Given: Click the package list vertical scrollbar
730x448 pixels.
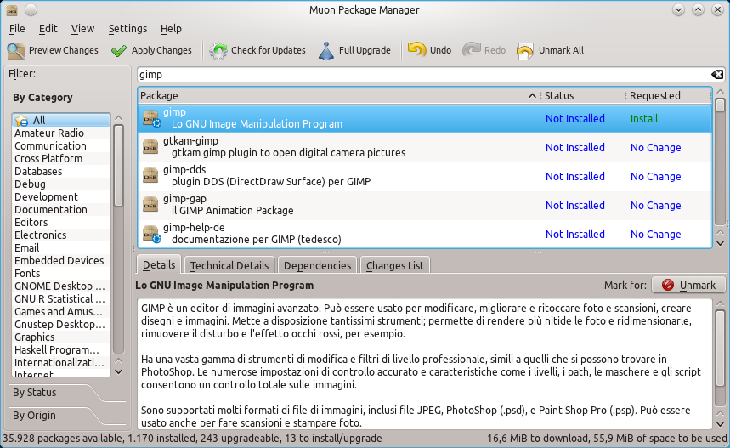Looking at the screenshot, I should point(719,170).
